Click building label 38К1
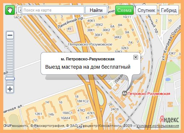The height and width of the screenshot is (133, 184). (91, 30)
